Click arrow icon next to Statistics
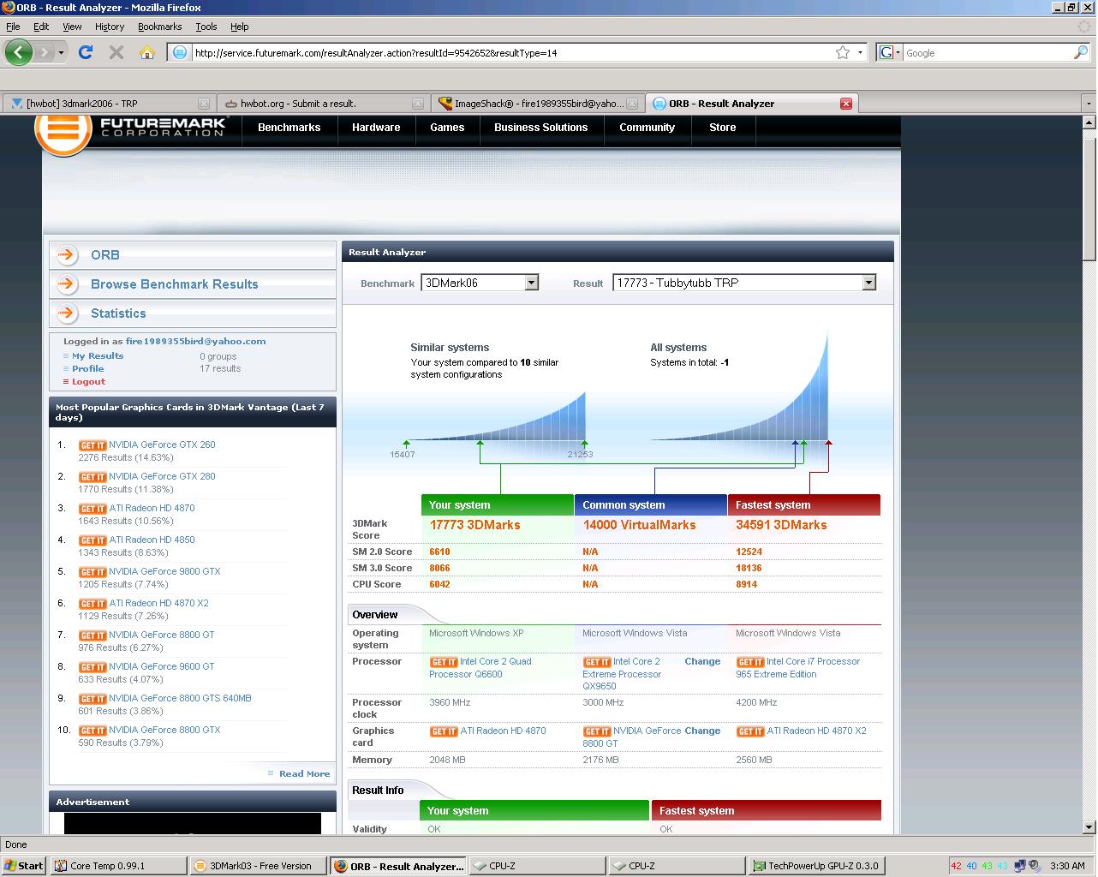1098x877 pixels. (x=66, y=313)
